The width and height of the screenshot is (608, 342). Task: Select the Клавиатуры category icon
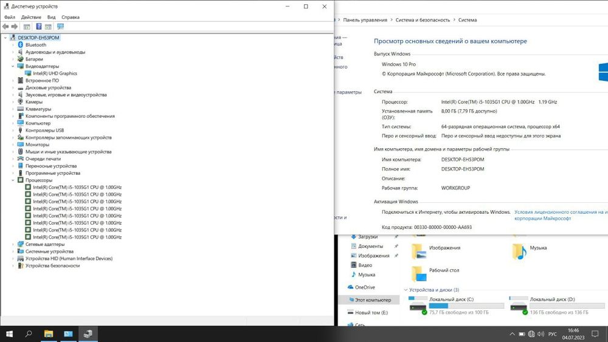point(21,109)
